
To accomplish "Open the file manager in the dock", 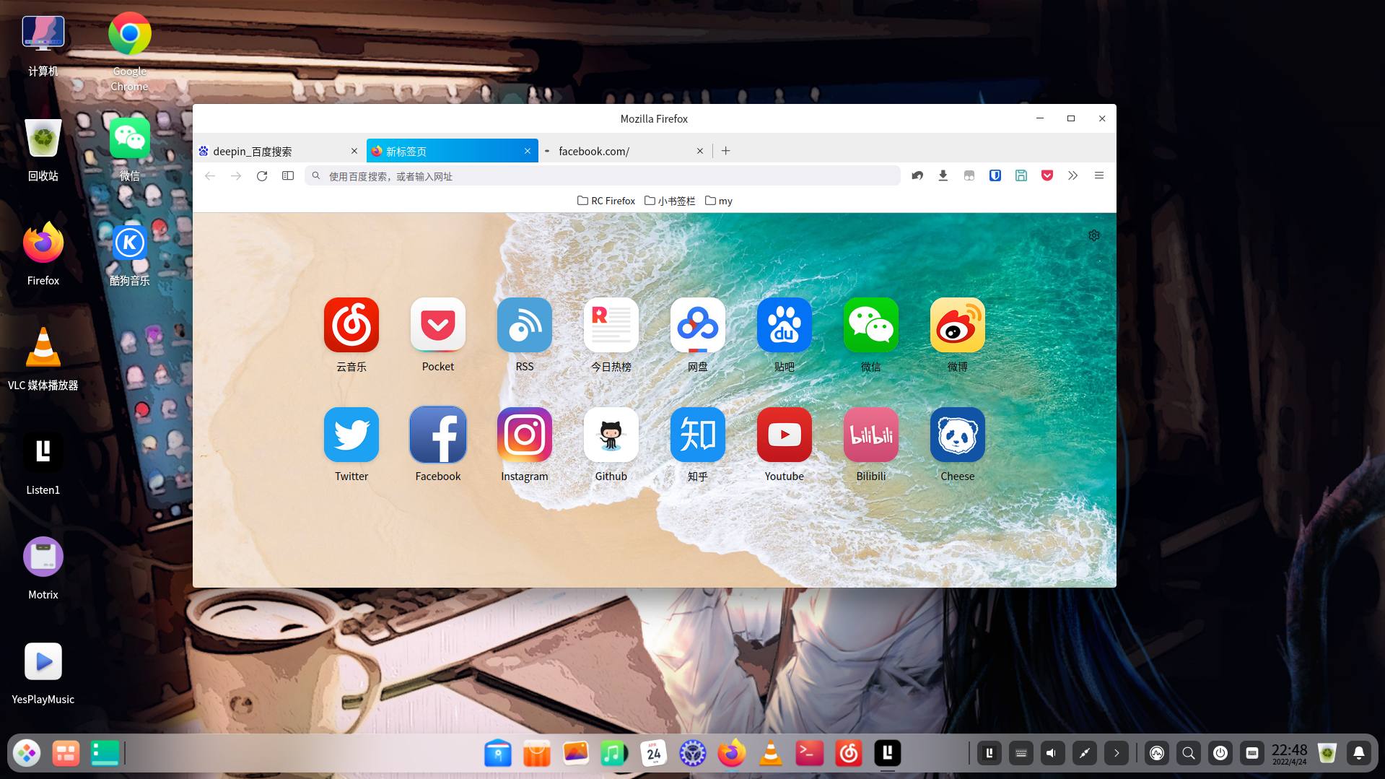I will tap(498, 754).
